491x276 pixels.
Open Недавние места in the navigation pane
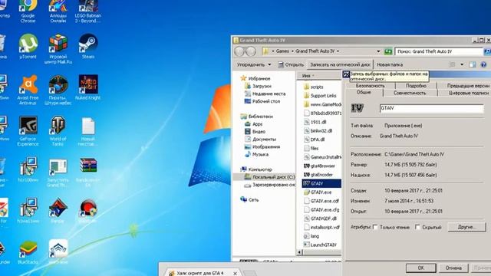tap(265, 94)
